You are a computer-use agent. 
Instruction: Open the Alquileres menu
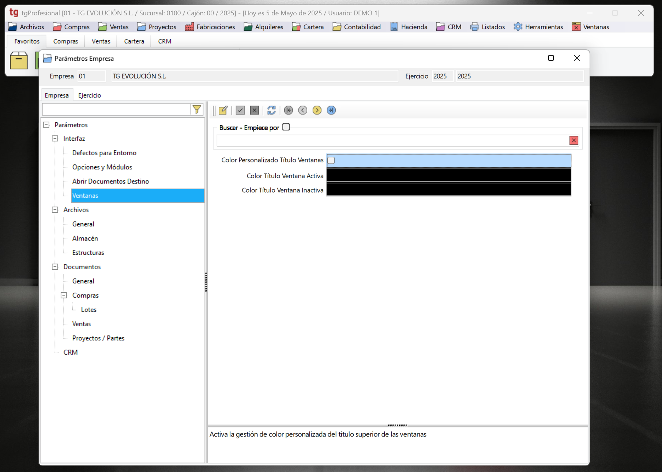[x=264, y=27]
